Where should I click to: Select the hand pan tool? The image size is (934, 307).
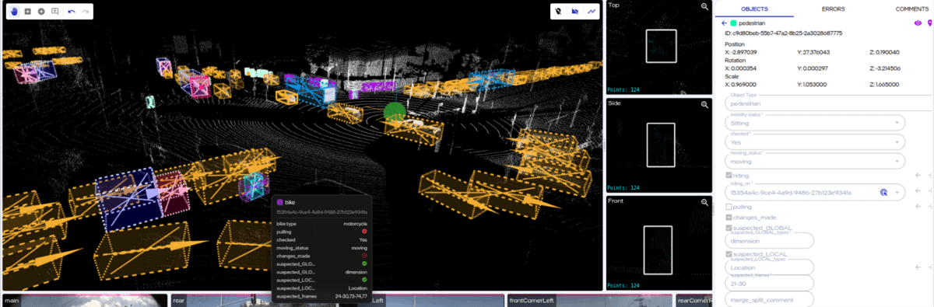[14, 12]
